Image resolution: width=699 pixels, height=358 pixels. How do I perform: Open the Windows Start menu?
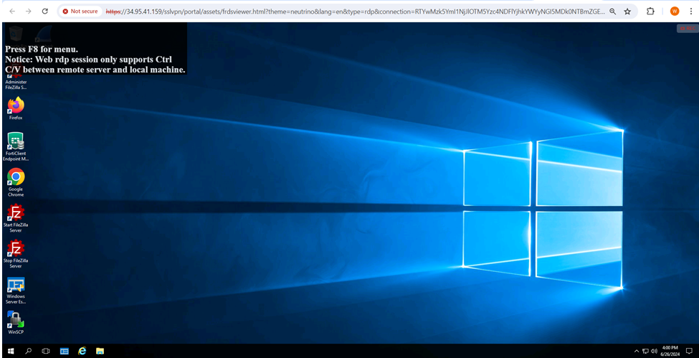pyautogui.click(x=11, y=351)
